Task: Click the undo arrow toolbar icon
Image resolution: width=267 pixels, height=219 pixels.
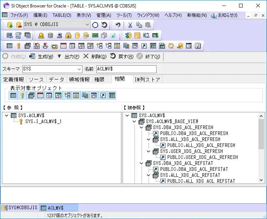Action: (x=118, y=25)
